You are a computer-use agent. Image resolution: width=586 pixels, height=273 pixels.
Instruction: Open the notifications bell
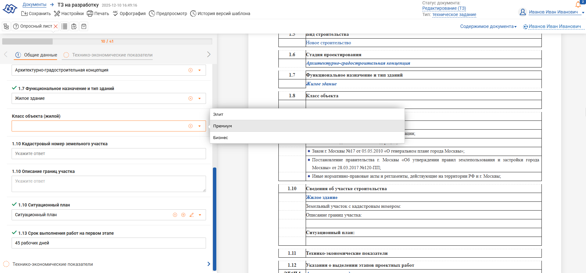click(x=578, y=4)
